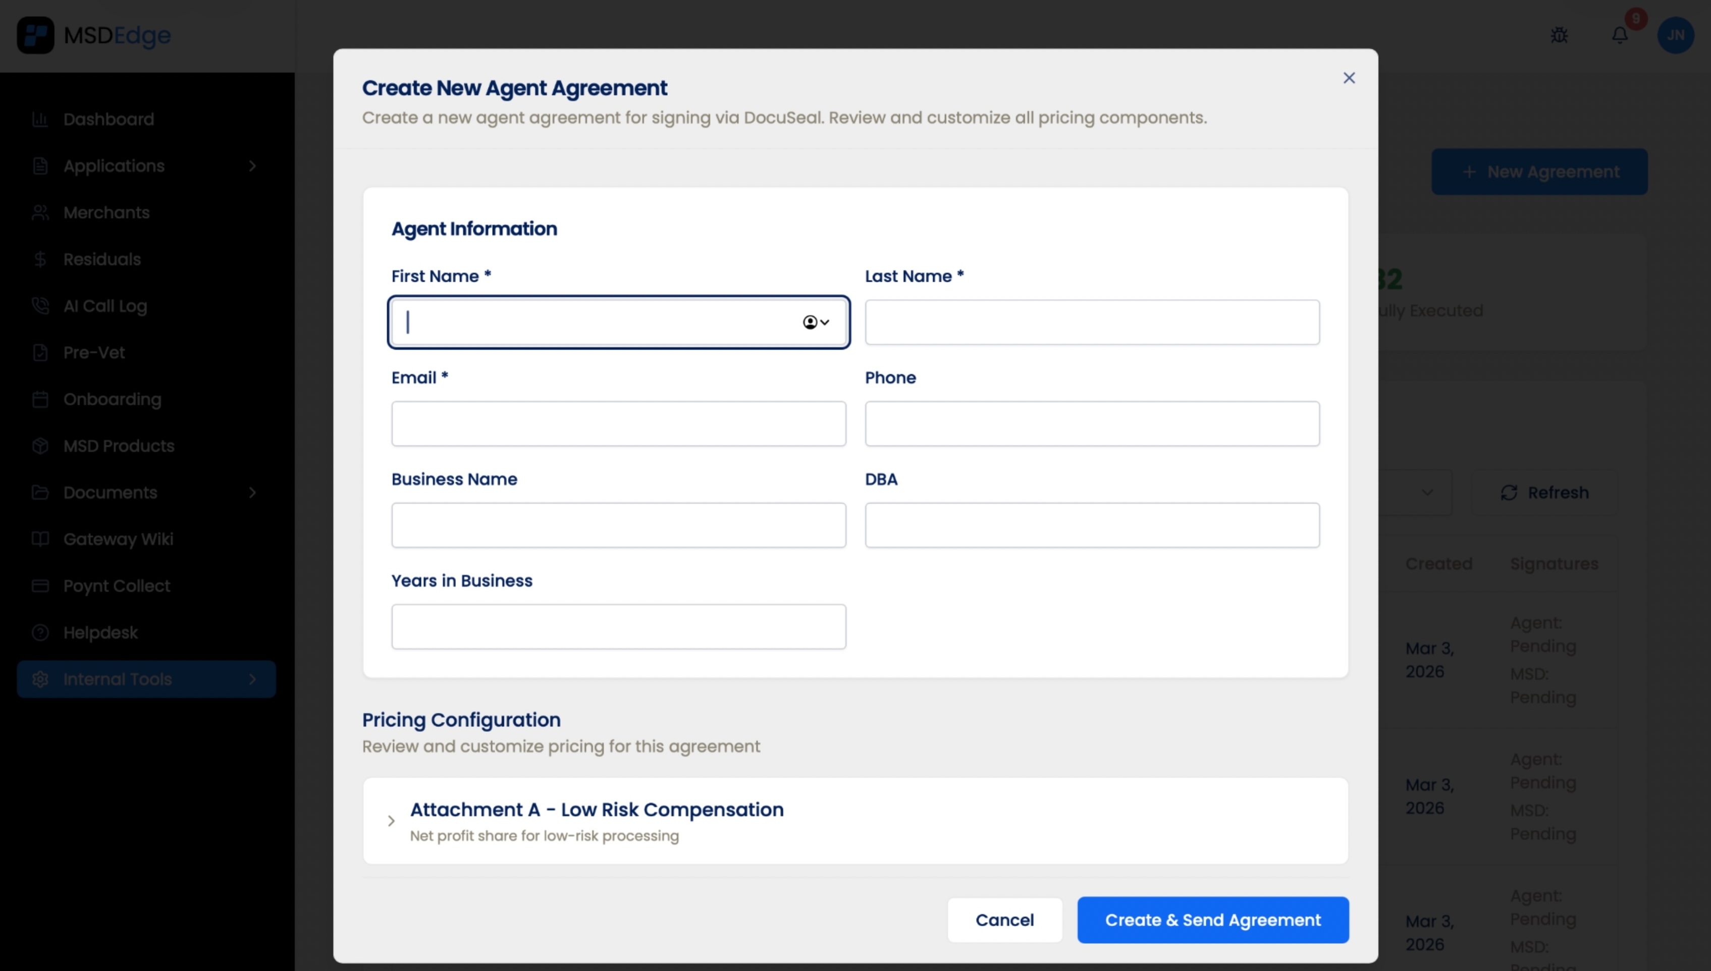Click the Refresh button label

pyautogui.click(x=1558, y=493)
